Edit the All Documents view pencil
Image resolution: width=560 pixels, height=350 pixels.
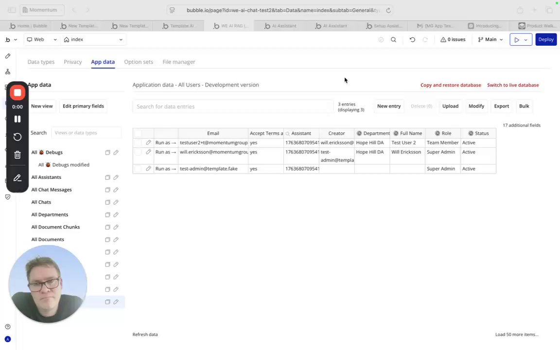[x=116, y=240]
